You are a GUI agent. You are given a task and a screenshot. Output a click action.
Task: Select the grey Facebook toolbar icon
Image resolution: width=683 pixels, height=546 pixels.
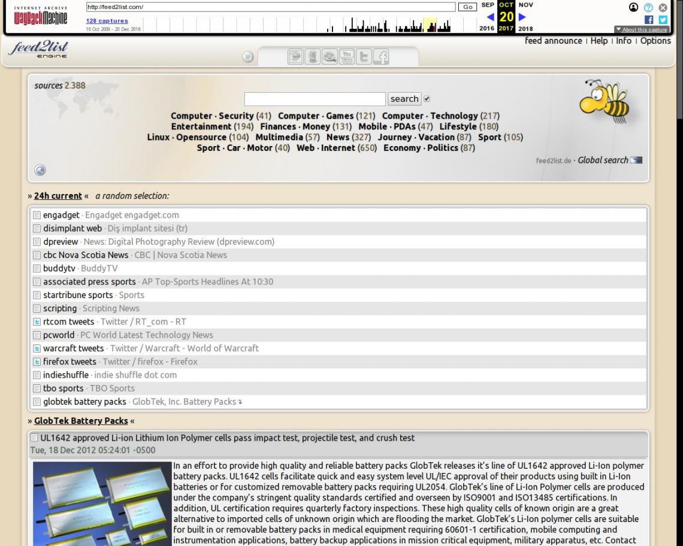pyautogui.click(x=380, y=57)
